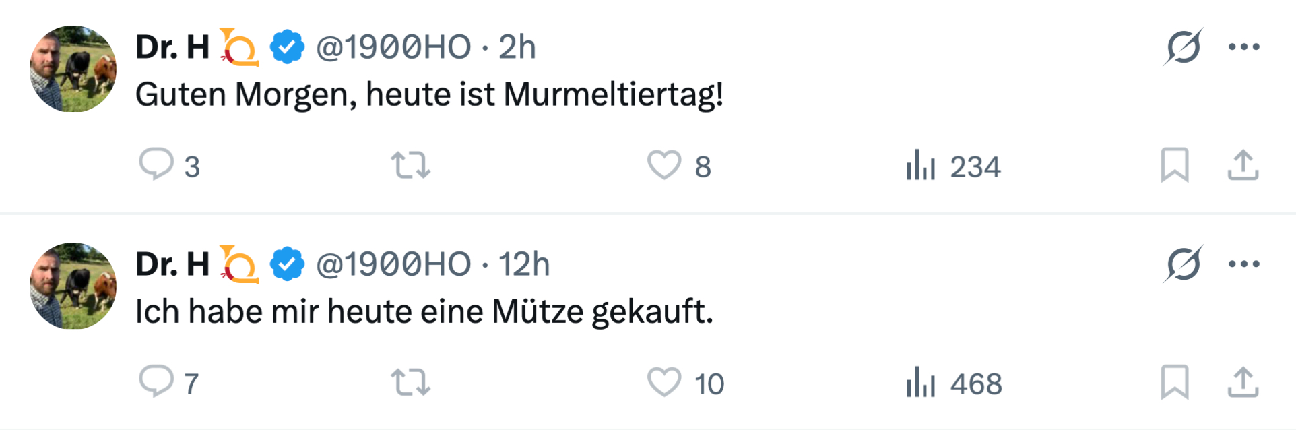Bookmark the Murmeltiertag tweet
Viewport: 1296px width, 430px height.
1174,165
